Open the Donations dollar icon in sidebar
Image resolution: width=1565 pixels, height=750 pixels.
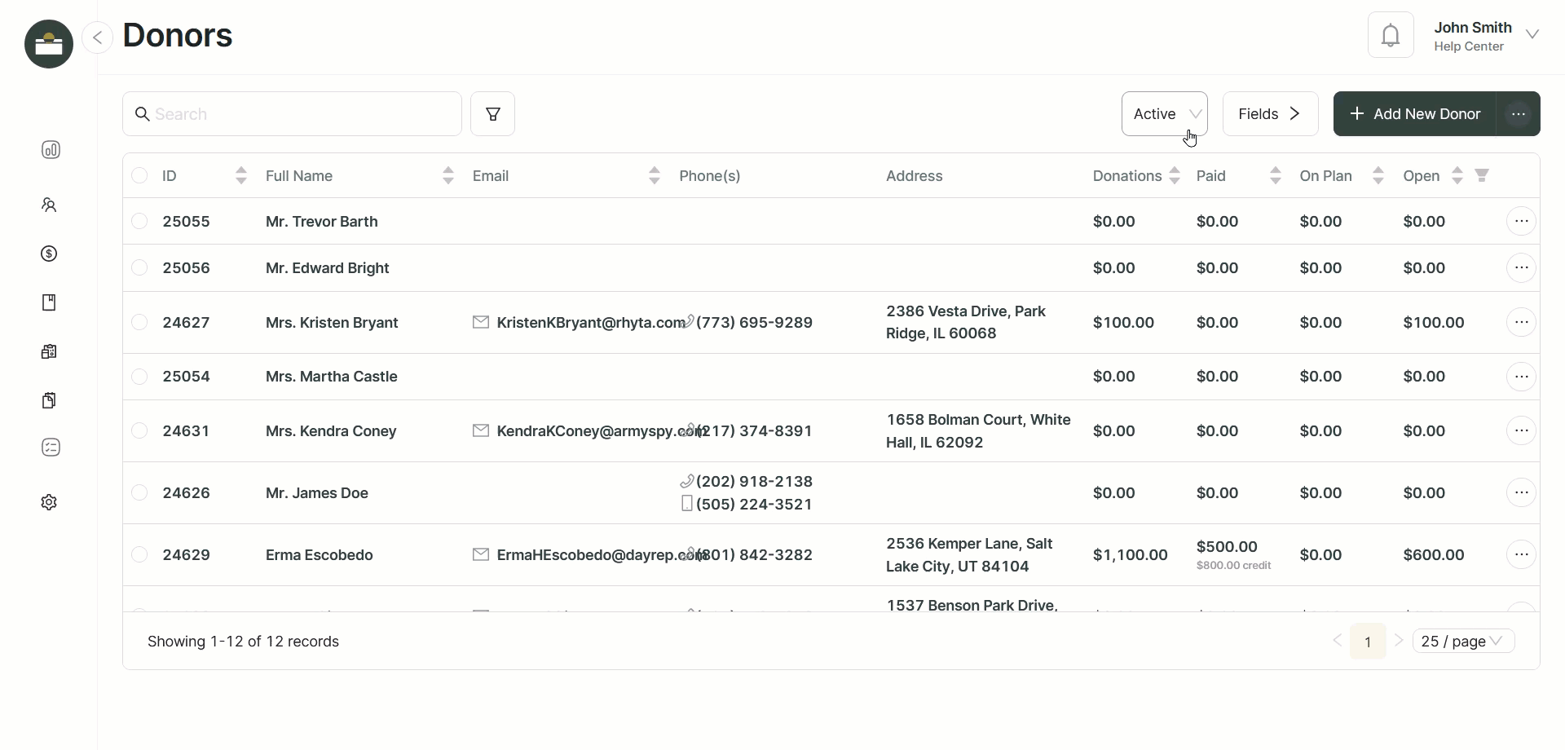point(50,254)
